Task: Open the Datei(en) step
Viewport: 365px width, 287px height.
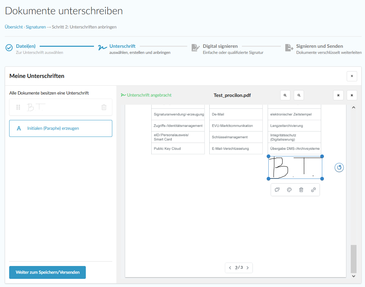Action: [25, 46]
